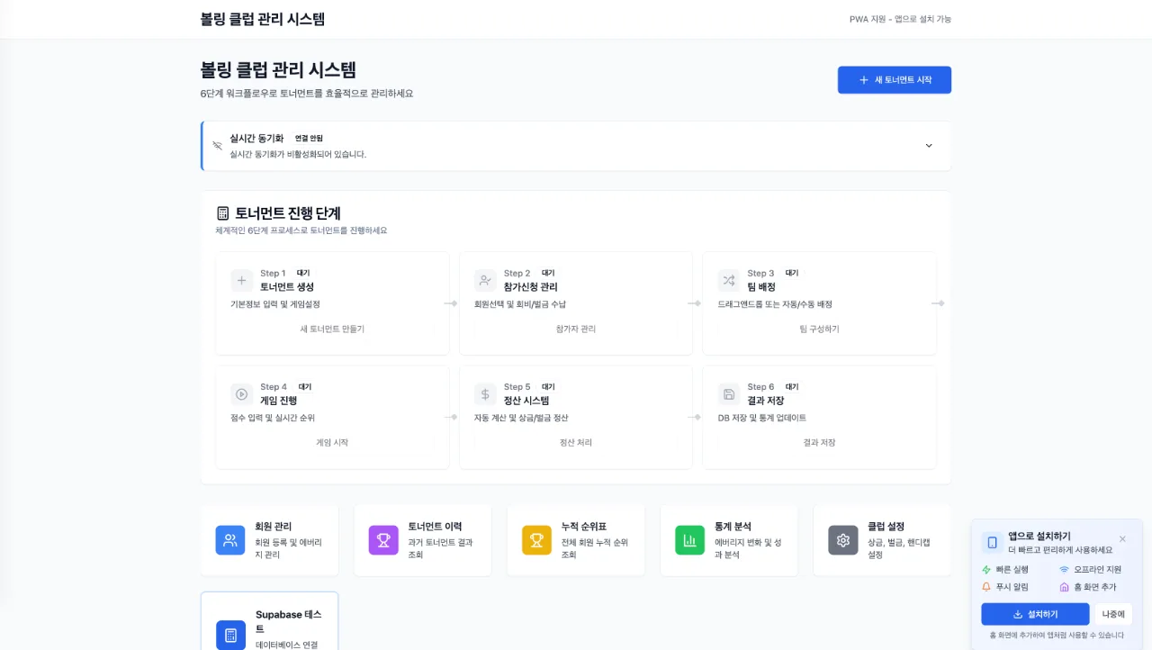This screenshot has height=650, width=1152.
Task: Click the PWA 지원 header text
Action: tap(900, 19)
